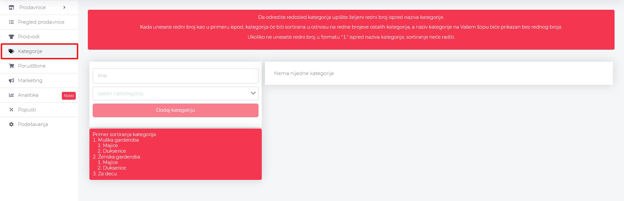This screenshot has width=624, height=201.
Task: Click the Pregled prodavnice list icon
Action: tap(11, 22)
